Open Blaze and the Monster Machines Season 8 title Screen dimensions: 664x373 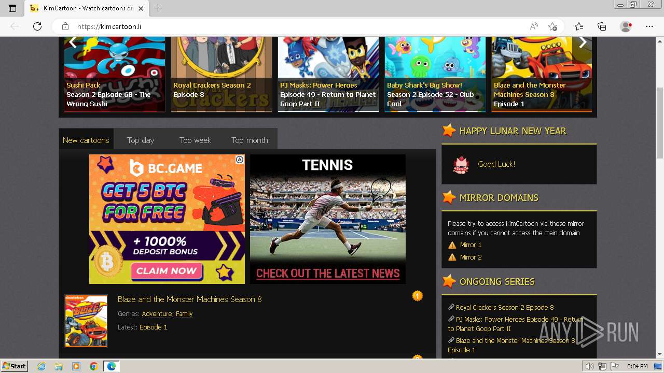point(190,299)
